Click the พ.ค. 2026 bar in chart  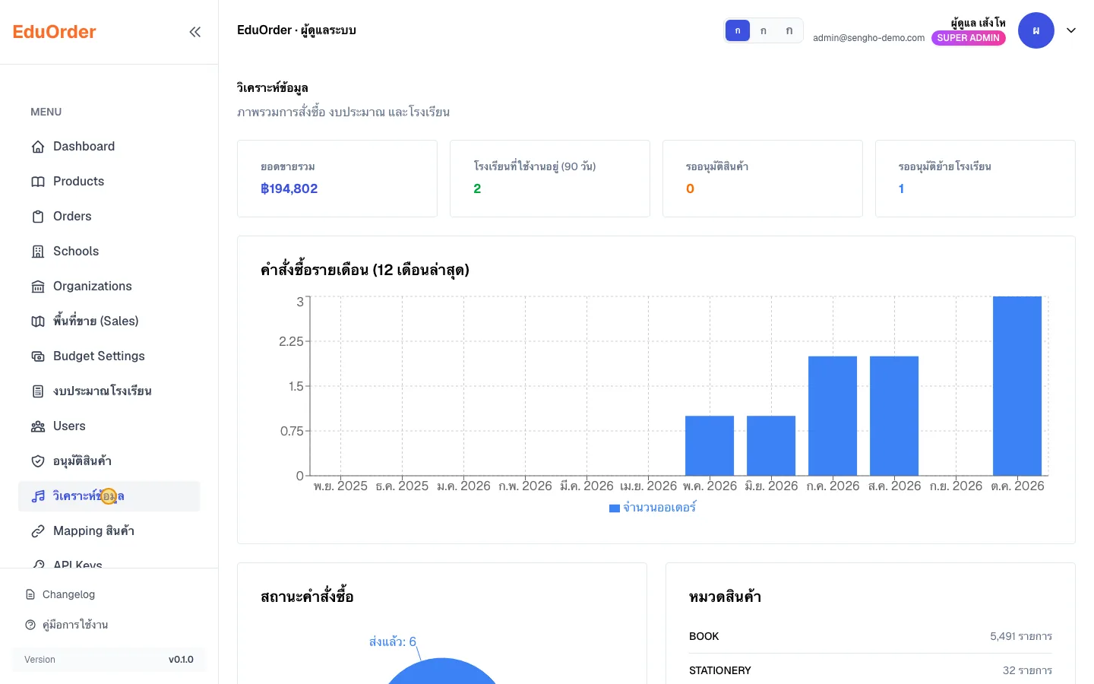(710, 446)
